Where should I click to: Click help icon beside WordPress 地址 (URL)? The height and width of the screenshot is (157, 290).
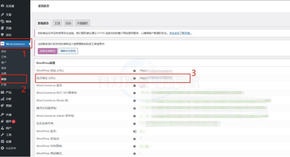[134, 71]
